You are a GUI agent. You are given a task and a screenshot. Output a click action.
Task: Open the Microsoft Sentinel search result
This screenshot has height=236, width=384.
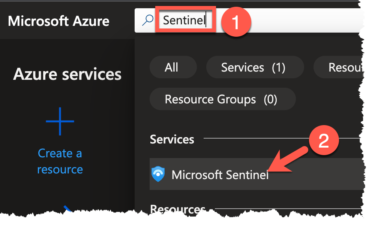[220, 174]
